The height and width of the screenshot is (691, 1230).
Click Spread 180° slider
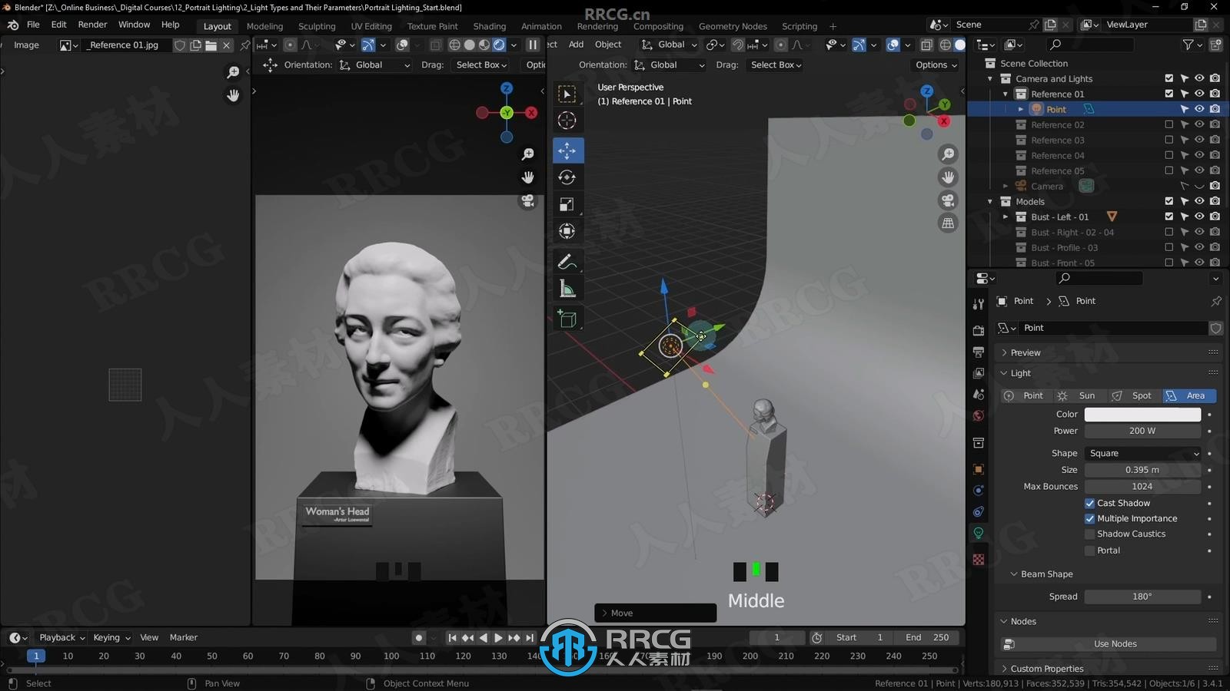tap(1142, 597)
